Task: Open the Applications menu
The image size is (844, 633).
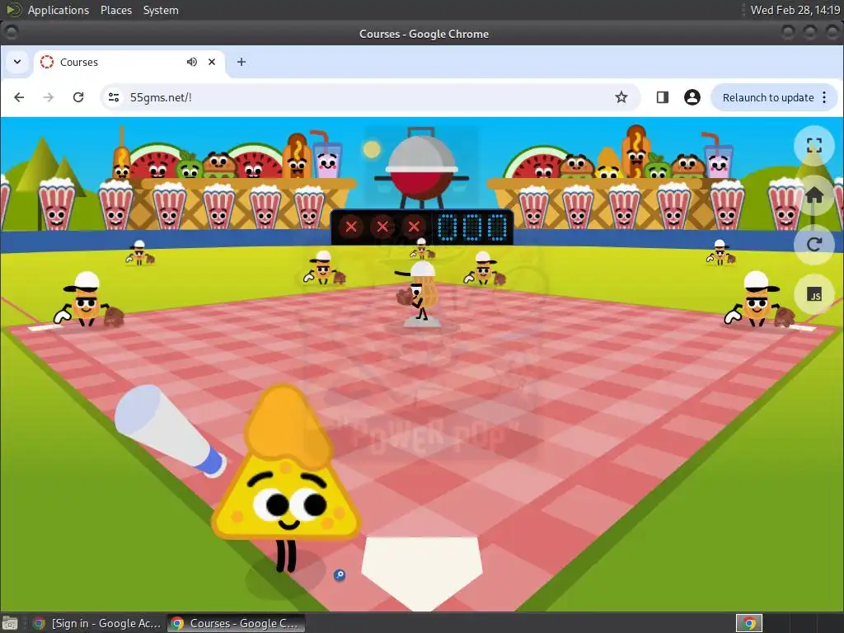Action: click(59, 10)
